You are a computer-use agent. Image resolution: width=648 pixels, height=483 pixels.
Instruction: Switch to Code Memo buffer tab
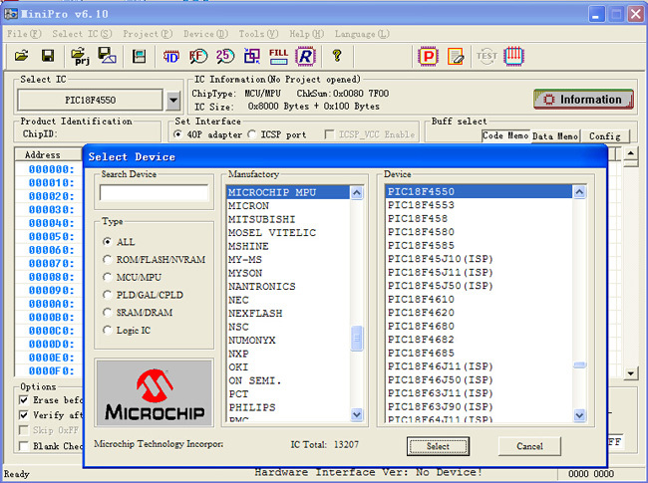505,135
